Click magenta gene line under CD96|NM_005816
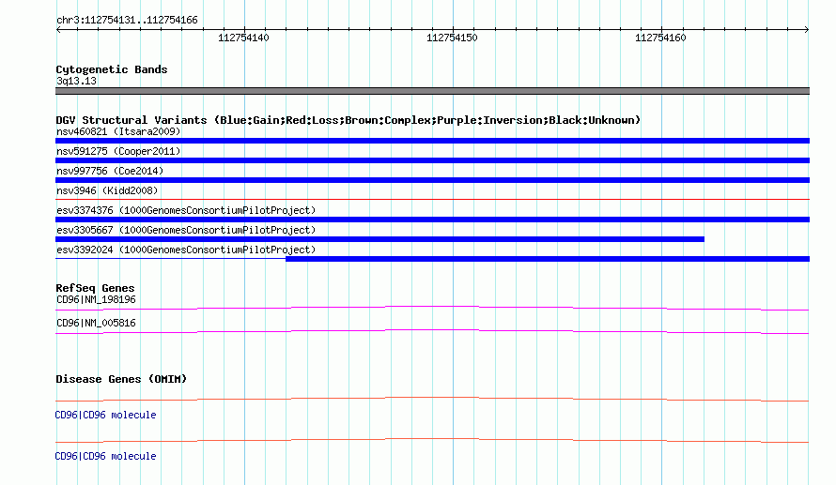 coord(432,331)
